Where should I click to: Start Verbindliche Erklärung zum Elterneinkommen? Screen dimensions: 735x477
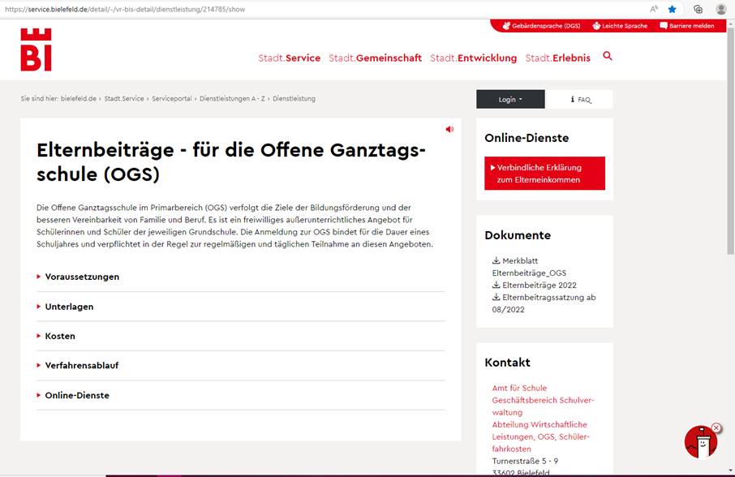544,174
